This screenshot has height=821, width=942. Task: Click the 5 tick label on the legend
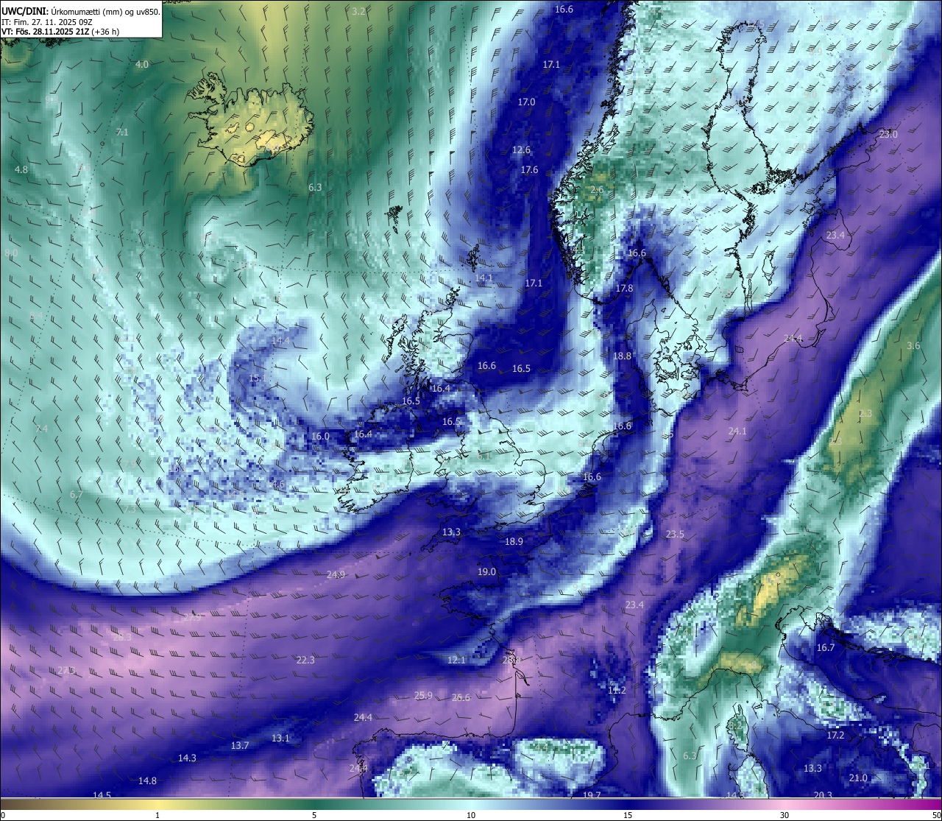click(x=314, y=815)
